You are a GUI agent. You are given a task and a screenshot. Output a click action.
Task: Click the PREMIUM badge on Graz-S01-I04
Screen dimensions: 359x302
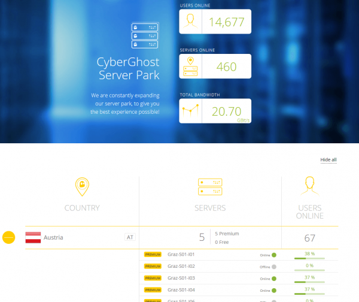pos(153,290)
